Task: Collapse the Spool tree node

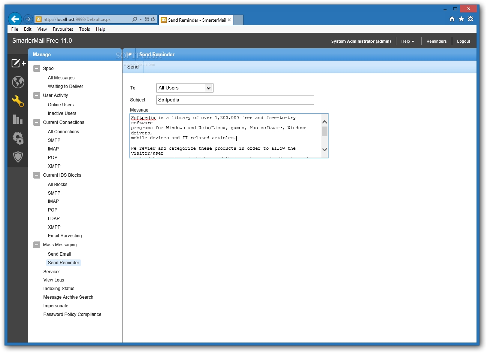Action: coord(37,69)
